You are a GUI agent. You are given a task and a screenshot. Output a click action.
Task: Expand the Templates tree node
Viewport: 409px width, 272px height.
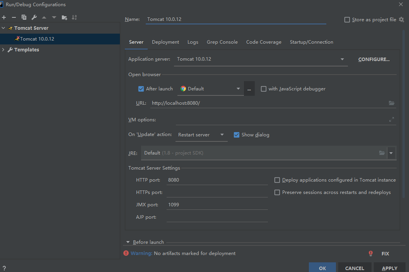[3, 49]
